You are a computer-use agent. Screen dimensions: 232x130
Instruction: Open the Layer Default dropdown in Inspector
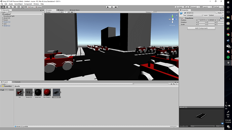[x=216, y=15]
